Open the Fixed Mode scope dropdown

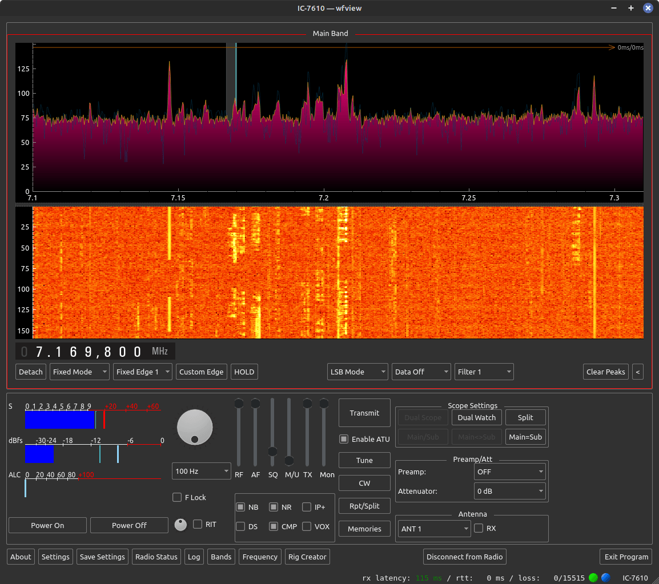point(79,372)
